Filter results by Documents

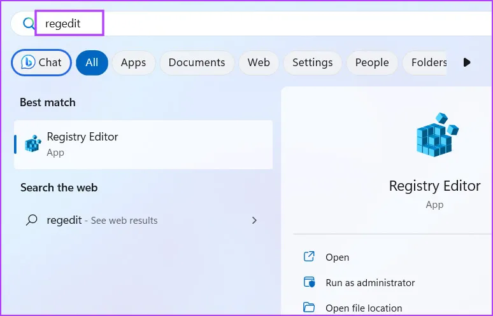point(197,62)
